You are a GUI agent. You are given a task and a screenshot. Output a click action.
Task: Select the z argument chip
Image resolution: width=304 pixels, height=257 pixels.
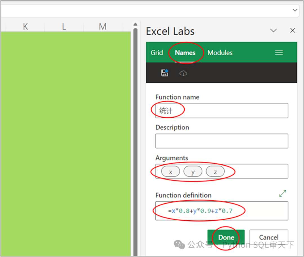215,172
